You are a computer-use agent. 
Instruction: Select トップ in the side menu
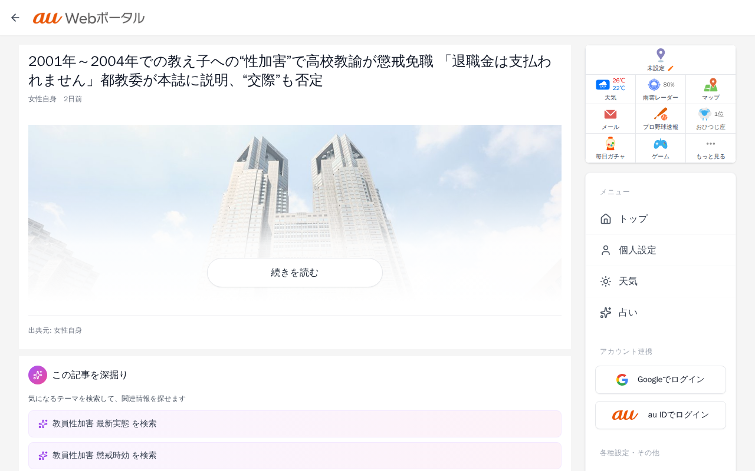661,219
